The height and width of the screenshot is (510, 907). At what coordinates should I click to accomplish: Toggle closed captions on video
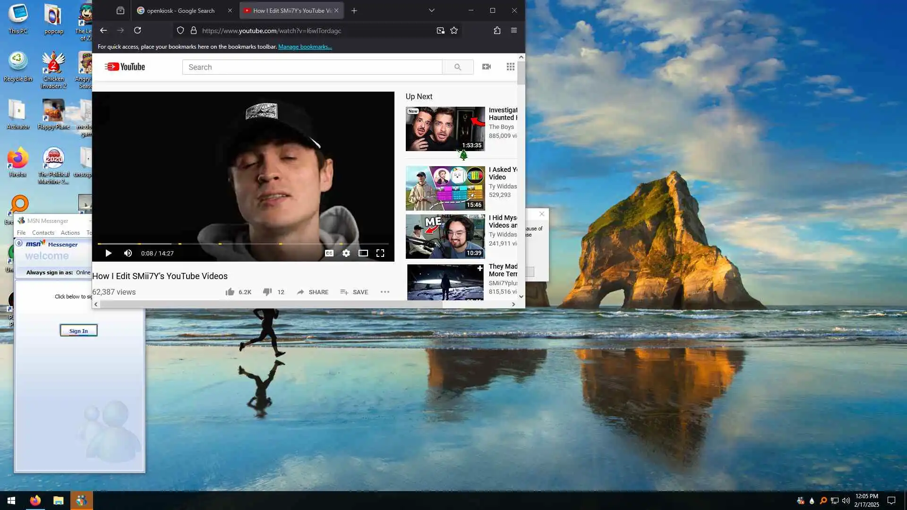click(x=329, y=253)
